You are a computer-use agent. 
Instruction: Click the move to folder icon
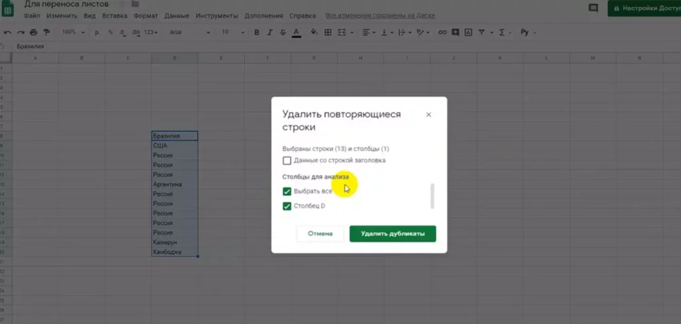point(135,5)
